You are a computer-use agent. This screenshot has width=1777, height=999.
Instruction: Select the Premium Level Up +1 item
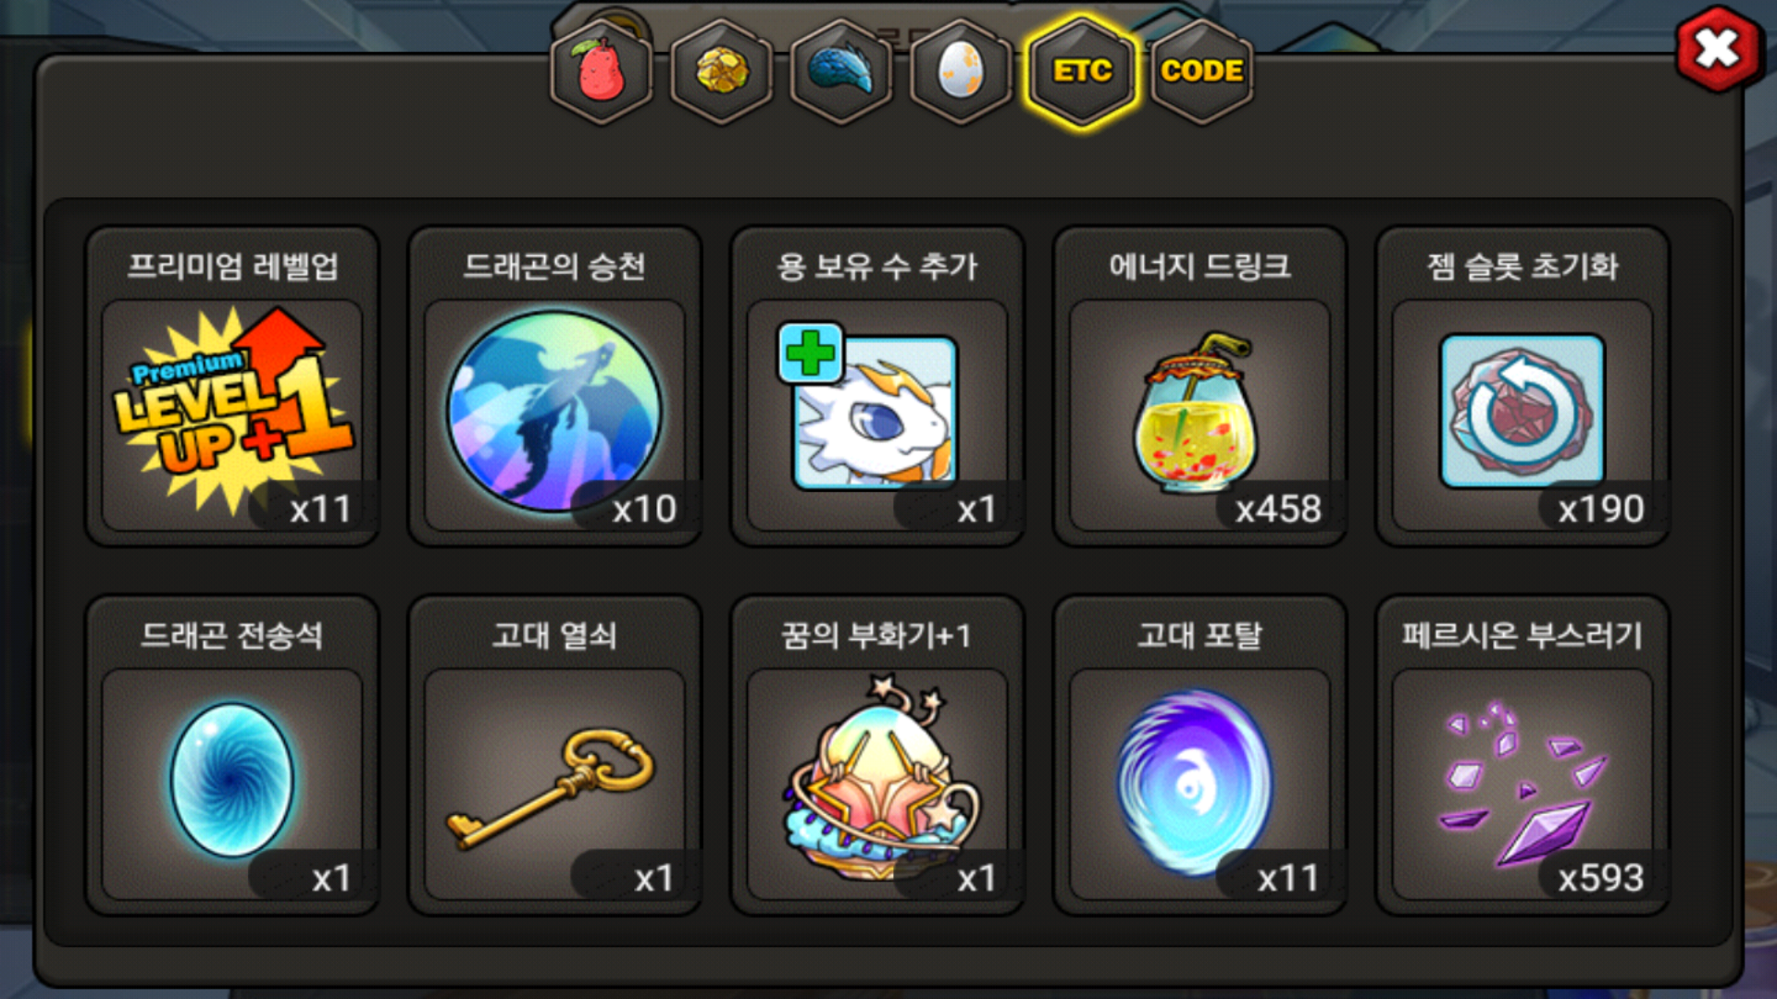click(232, 388)
